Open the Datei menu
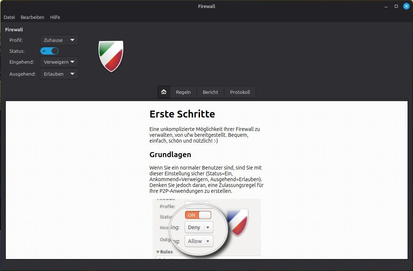Viewport: 413px width, 271px height. point(9,17)
